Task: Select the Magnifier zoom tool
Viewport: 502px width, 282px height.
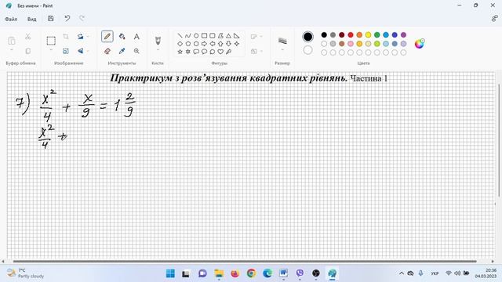Action: coord(136,51)
